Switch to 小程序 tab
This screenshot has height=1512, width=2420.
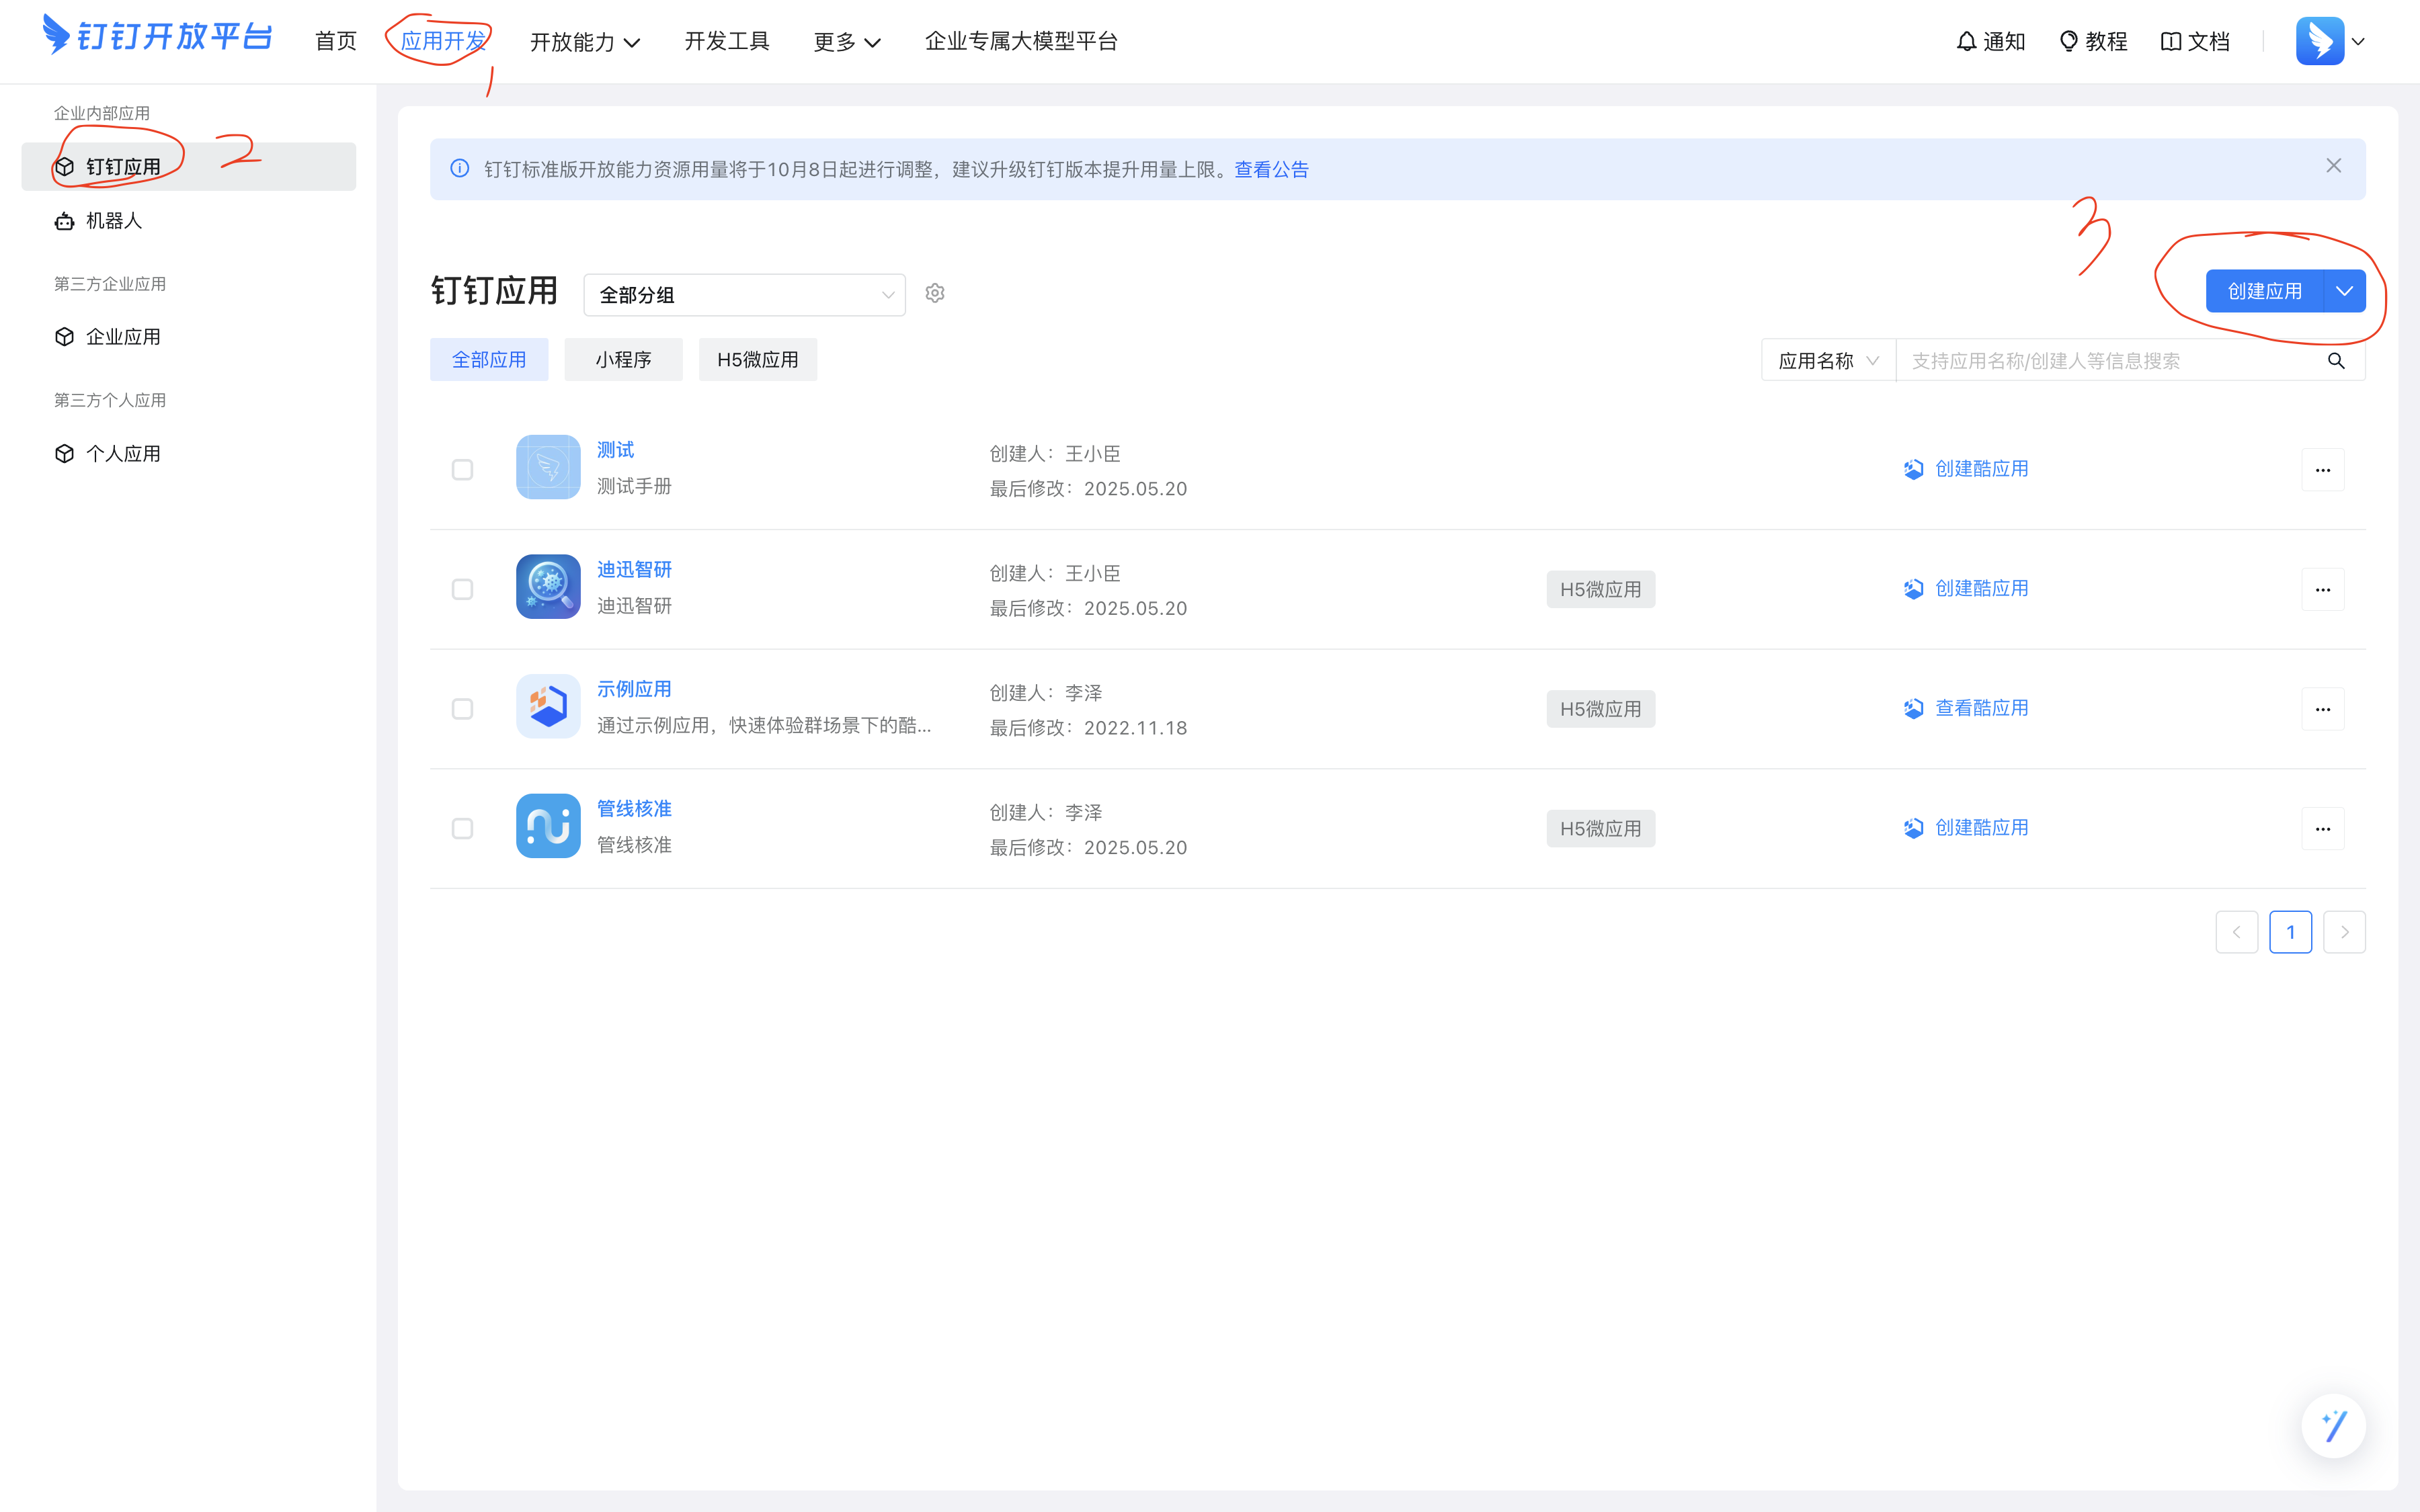tap(623, 360)
